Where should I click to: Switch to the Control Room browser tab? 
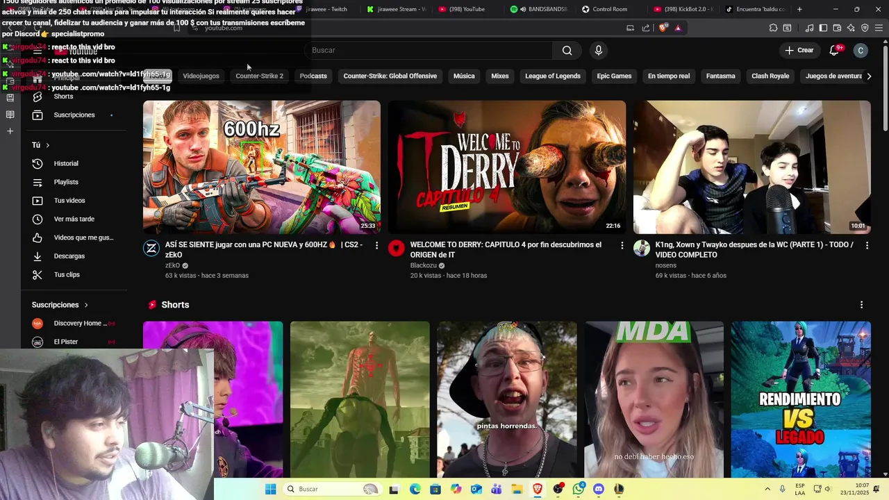pyautogui.click(x=608, y=9)
